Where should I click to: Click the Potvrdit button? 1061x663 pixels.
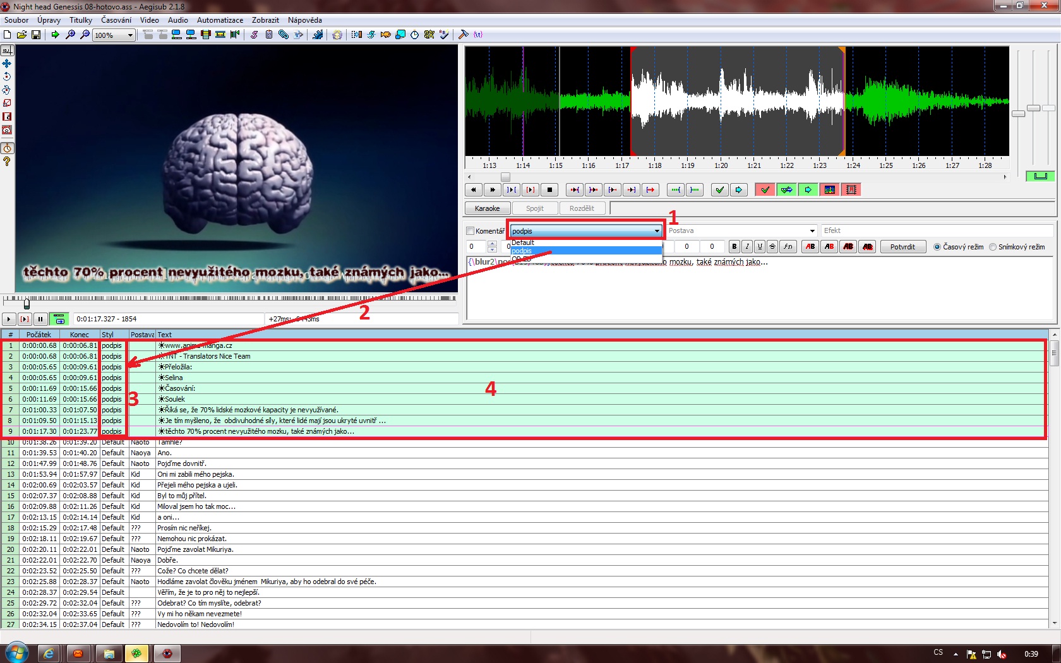point(902,247)
